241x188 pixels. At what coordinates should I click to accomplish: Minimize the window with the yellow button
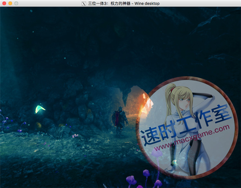tap(10, 3)
